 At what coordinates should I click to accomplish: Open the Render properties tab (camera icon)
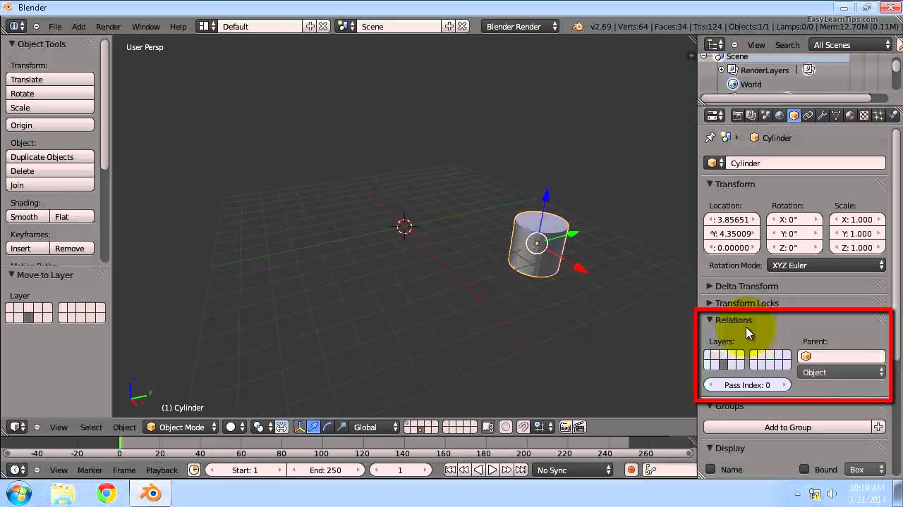point(738,115)
